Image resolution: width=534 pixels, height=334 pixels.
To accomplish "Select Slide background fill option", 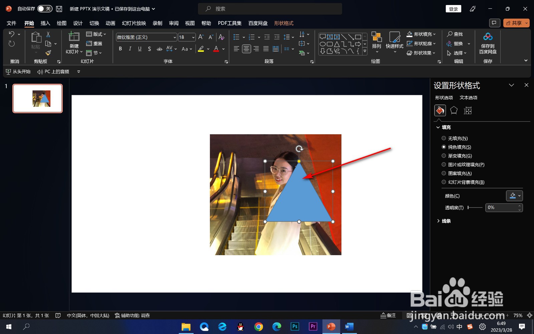I will pyautogui.click(x=444, y=182).
